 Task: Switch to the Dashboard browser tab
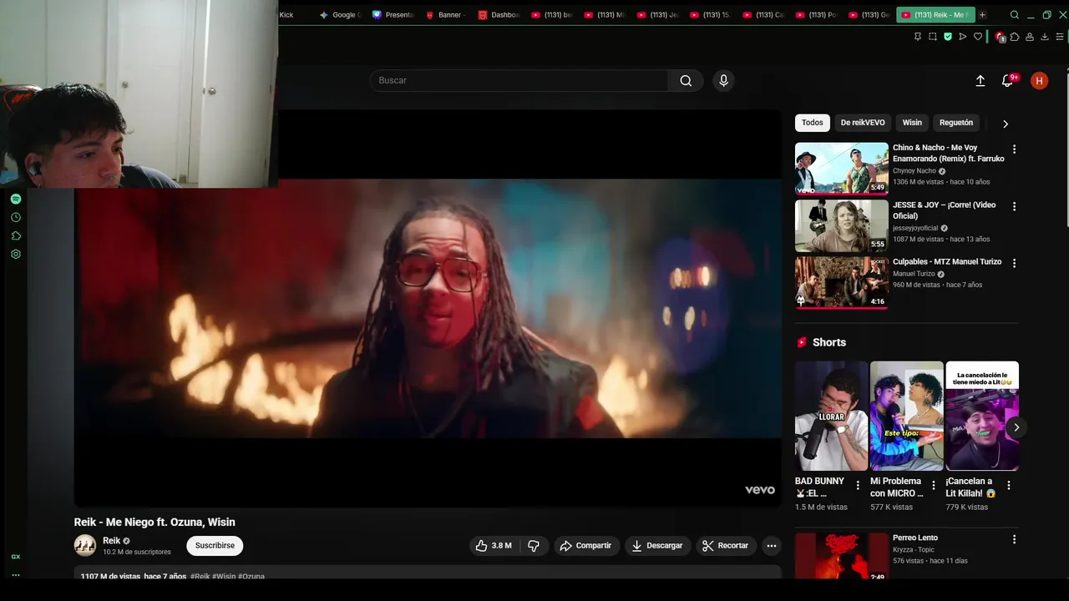click(x=499, y=15)
